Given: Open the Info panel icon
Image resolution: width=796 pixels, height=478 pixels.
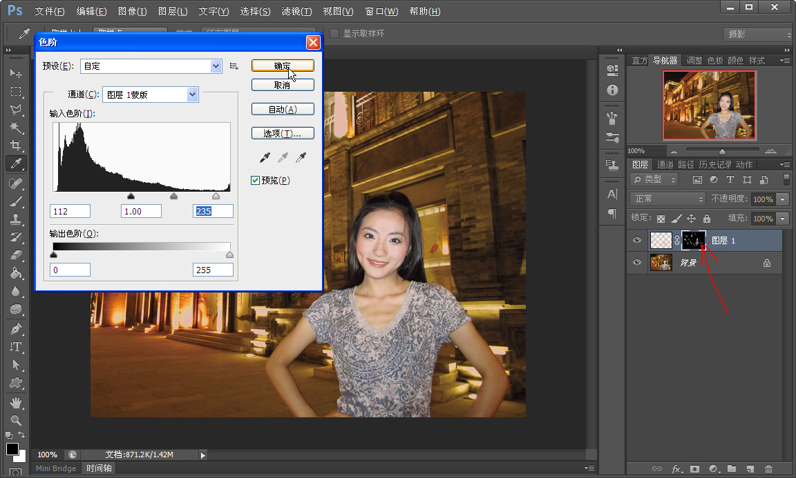Looking at the screenshot, I should (x=612, y=90).
